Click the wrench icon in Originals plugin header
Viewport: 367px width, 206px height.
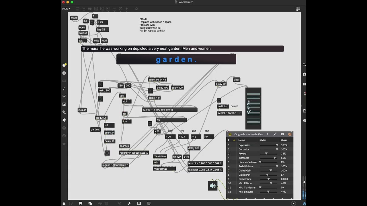coord(275,134)
